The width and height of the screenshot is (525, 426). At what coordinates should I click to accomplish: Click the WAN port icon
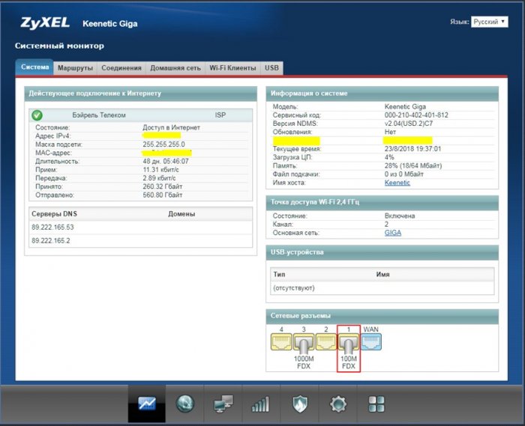point(371,342)
